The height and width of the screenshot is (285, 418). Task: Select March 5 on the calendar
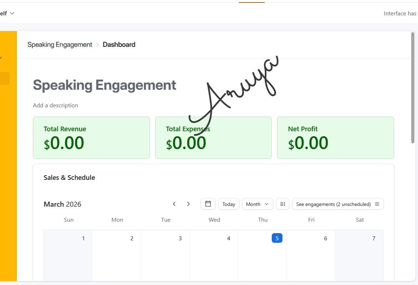pos(277,238)
